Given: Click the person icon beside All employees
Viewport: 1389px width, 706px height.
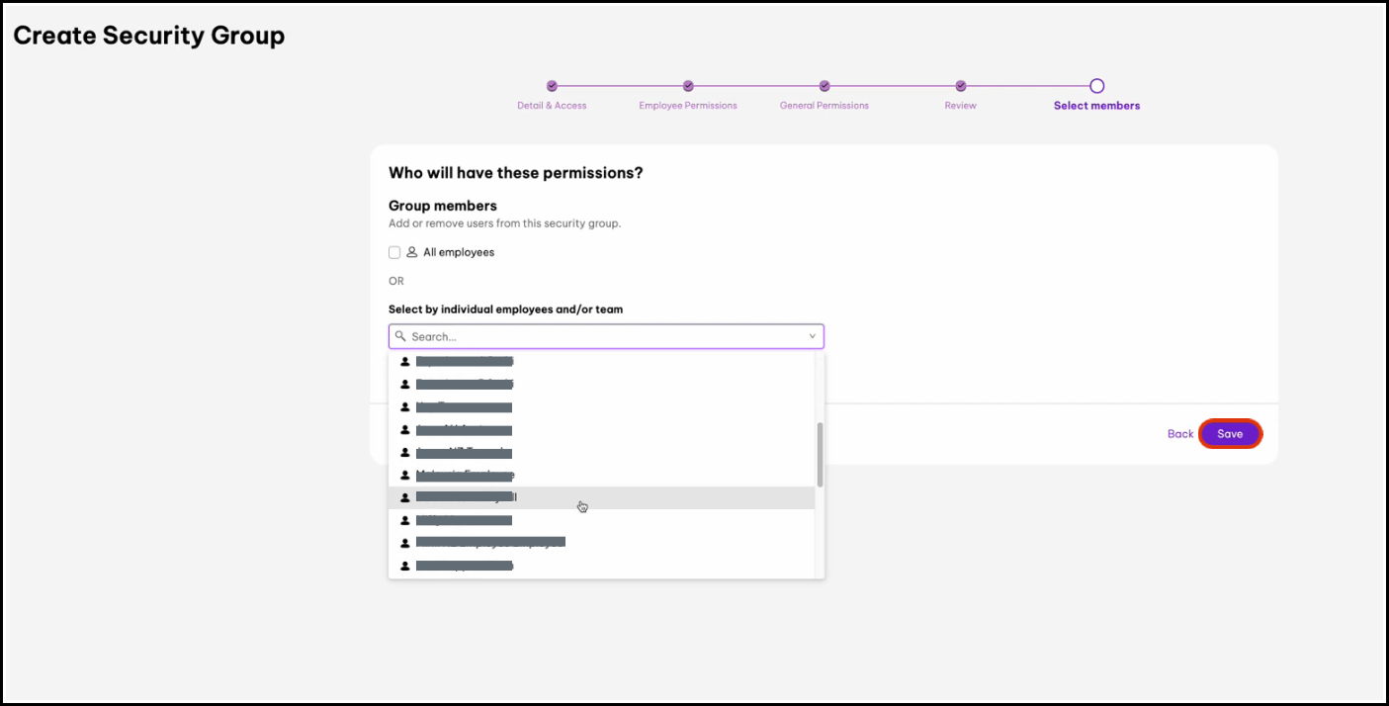Looking at the screenshot, I should point(412,252).
